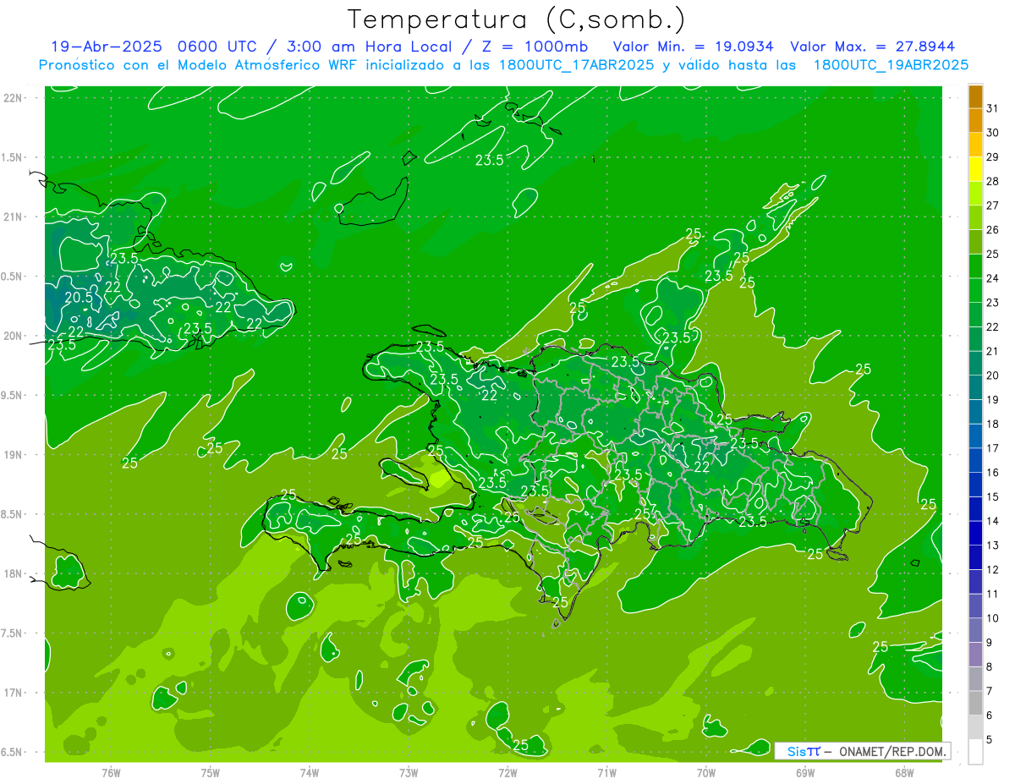Click the '17N' latitude axis label
1015x784 pixels.
coord(13,693)
